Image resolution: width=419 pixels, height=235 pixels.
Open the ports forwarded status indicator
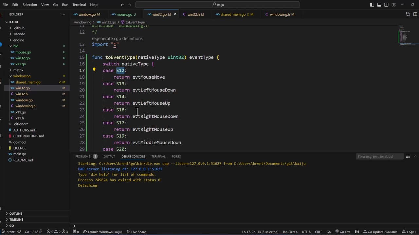[x=76, y=232]
